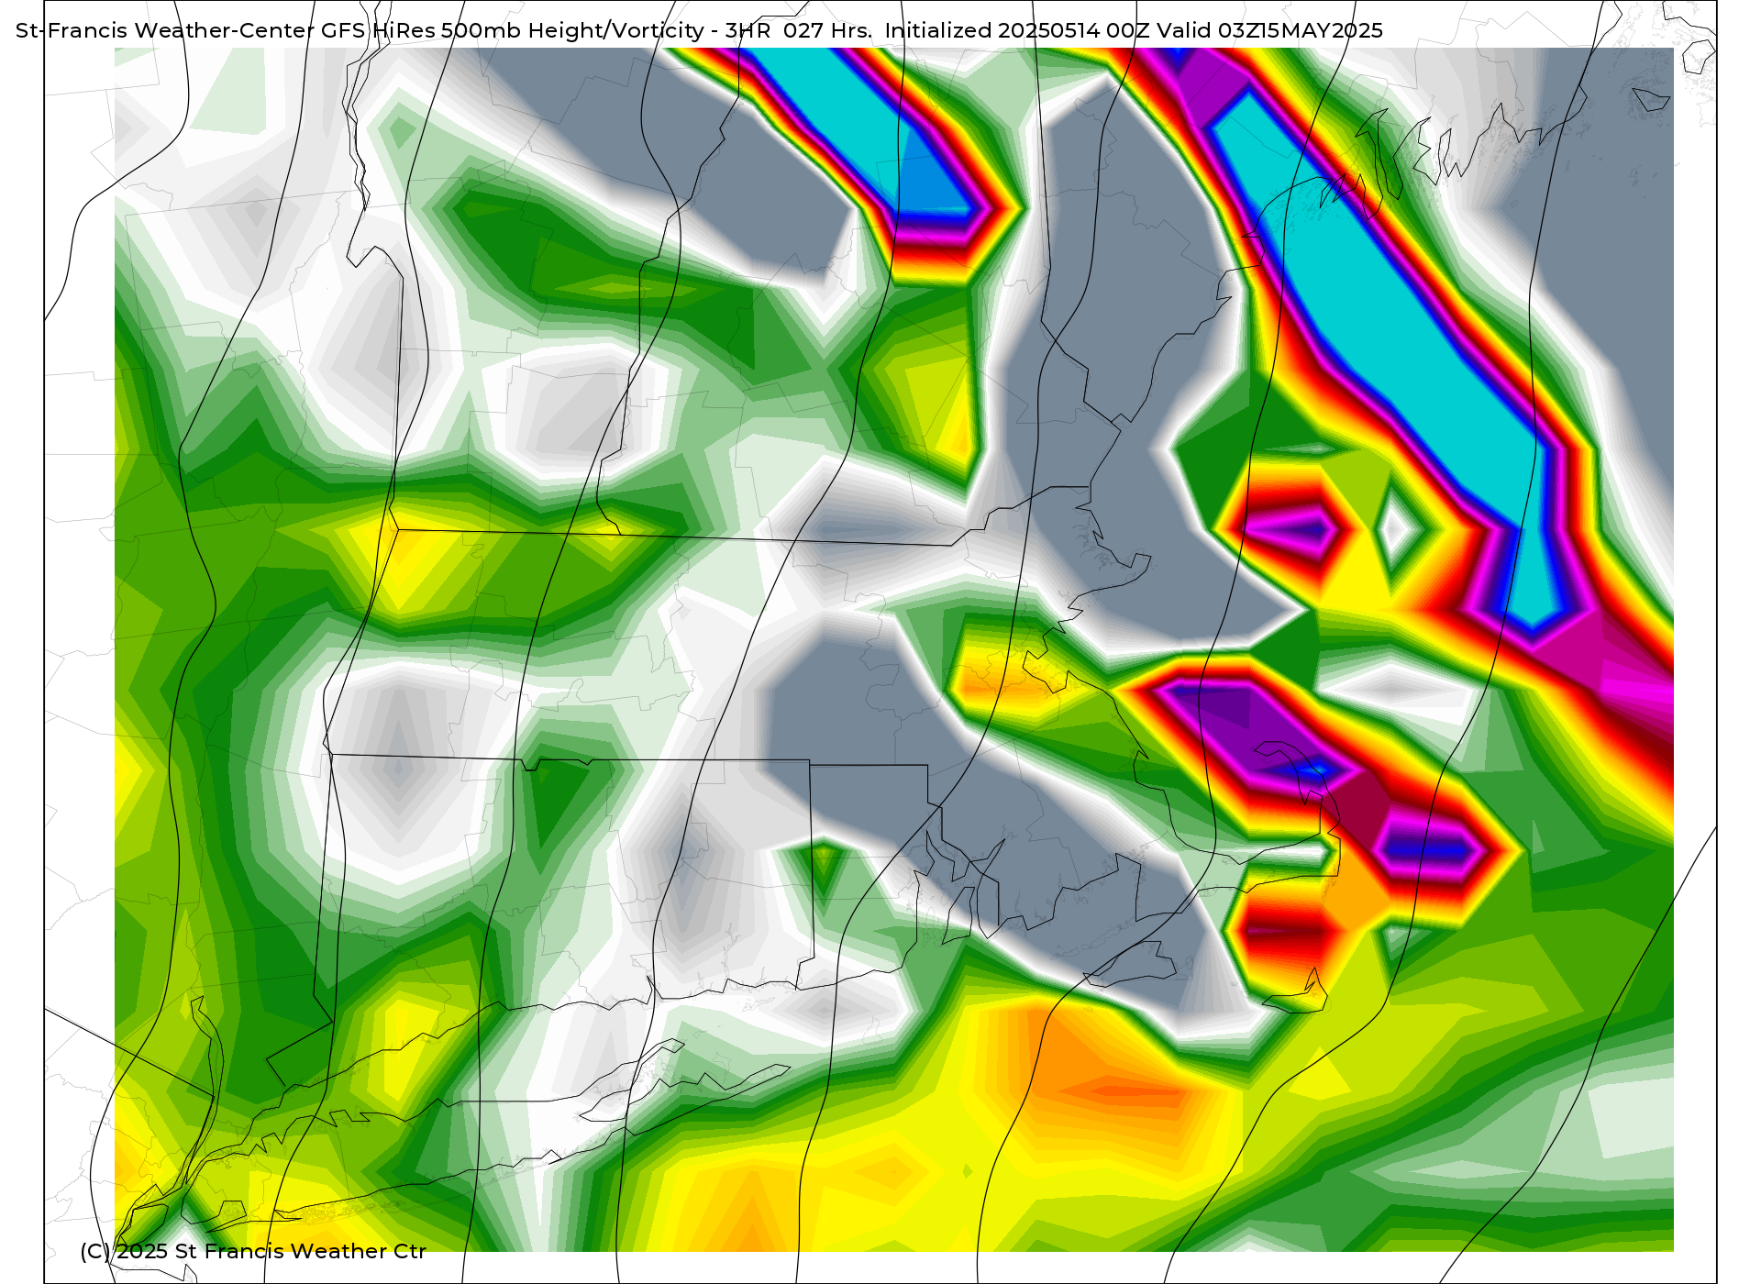
Task: Click the "(C) 2025 St Francis Weather Ctr" copyright text
Action: point(253,1251)
